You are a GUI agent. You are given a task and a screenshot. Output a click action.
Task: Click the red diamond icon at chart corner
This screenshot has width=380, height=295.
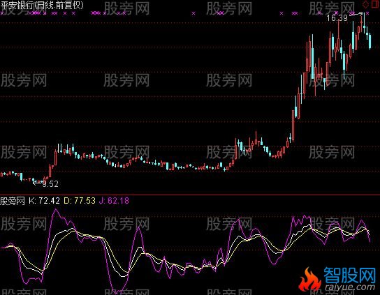[x=365, y=4]
